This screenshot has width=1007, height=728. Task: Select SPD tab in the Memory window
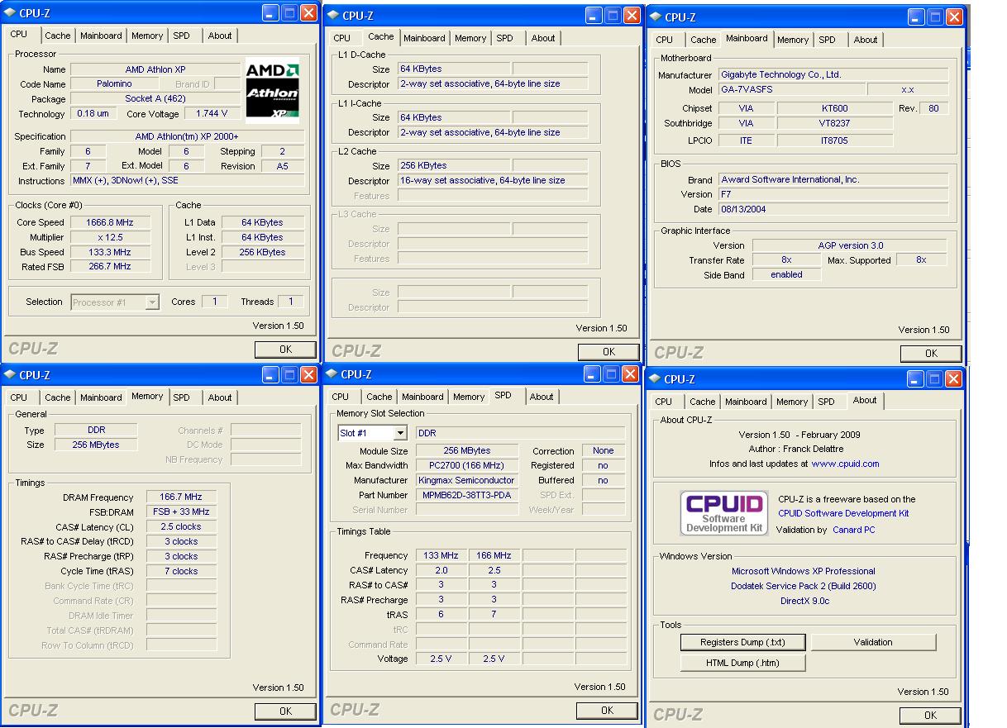[181, 397]
